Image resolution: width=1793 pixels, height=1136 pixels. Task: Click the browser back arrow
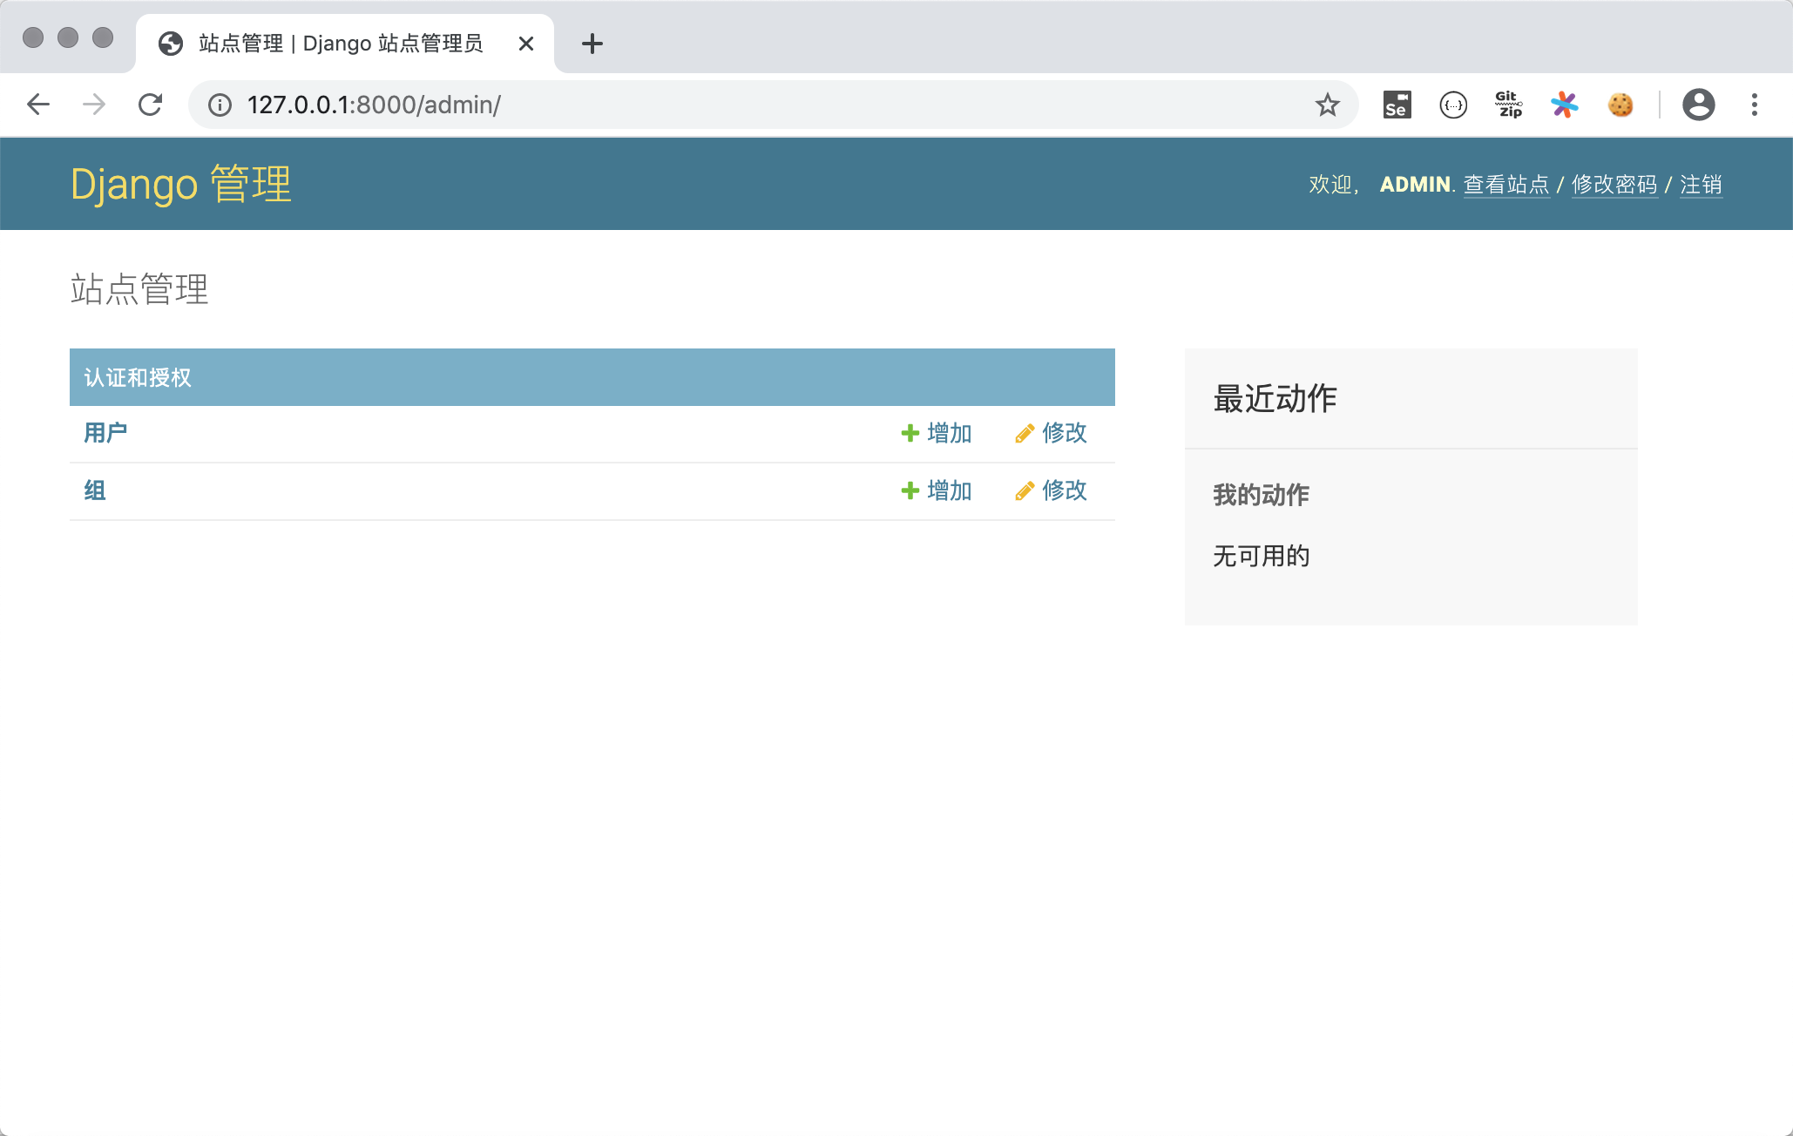[x=38, y=105]
